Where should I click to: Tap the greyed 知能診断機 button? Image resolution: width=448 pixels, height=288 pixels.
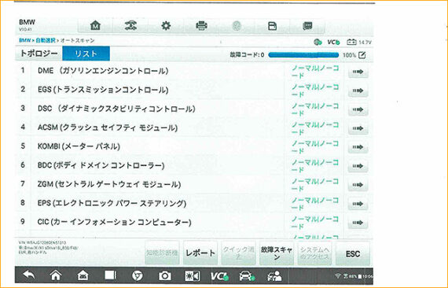point(162,253)
